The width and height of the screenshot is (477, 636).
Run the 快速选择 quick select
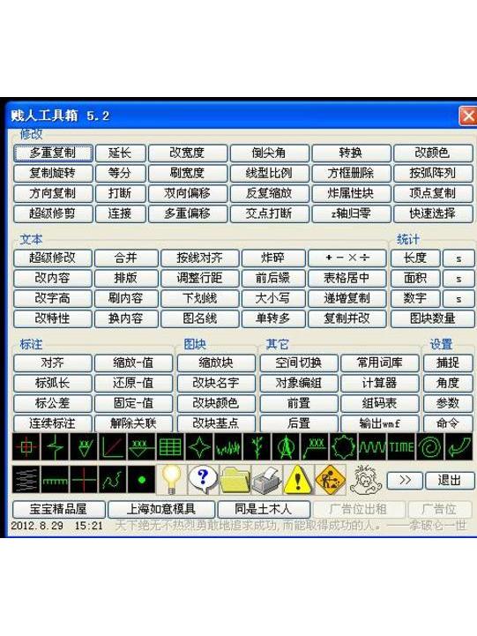tap(433, 213)
